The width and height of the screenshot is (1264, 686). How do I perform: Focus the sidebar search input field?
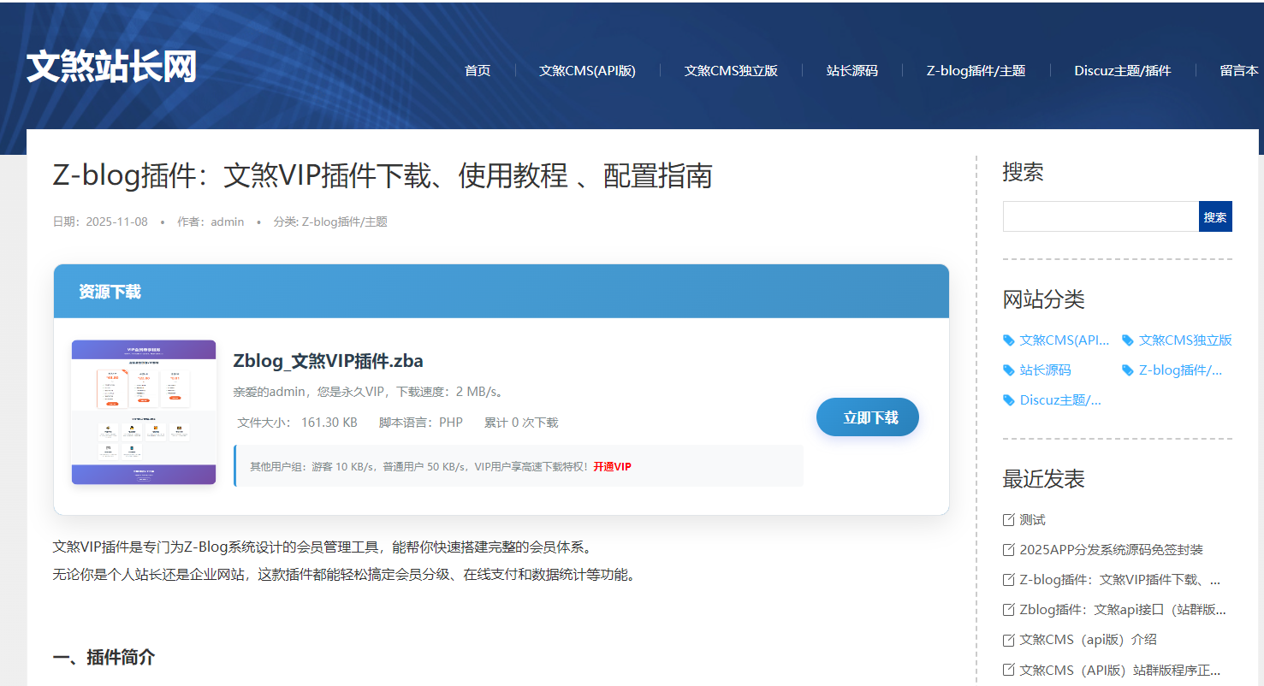(1101, 216)
